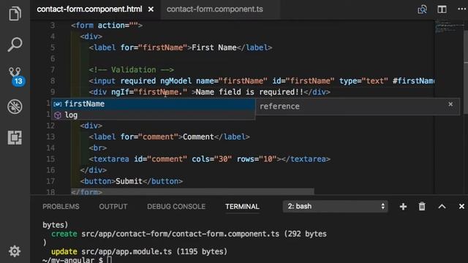Click the 'Submit' button text on line 17

point(129,181)
